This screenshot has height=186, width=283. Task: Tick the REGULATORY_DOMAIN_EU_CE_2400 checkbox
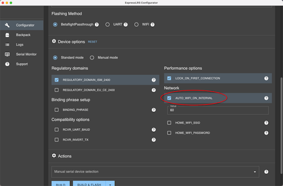click(x=57, y=90)
